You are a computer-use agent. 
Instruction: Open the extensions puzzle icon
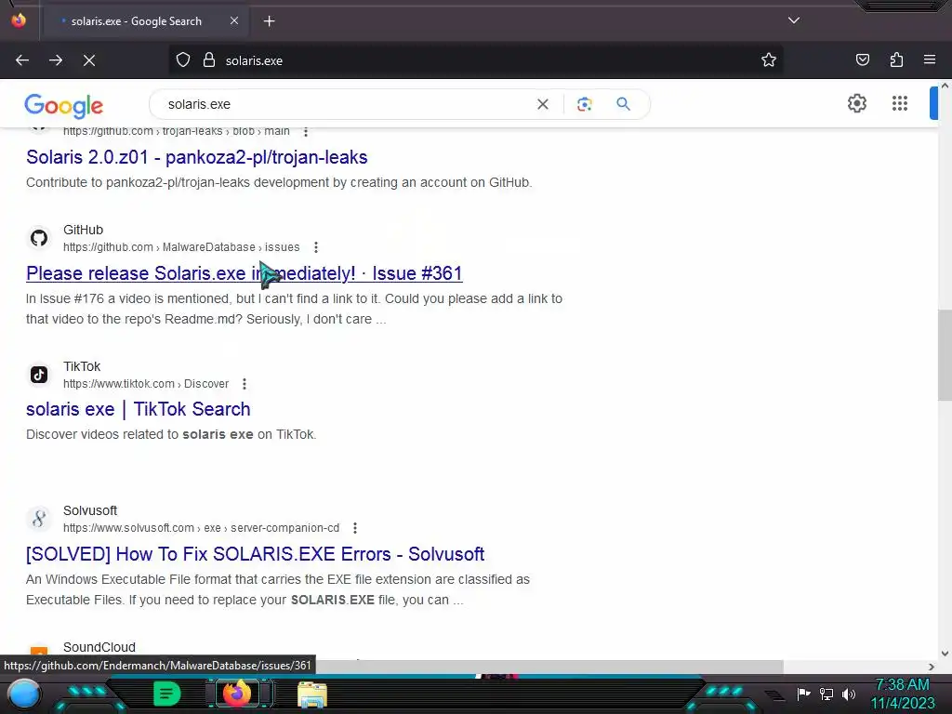[x=896, y=59]
